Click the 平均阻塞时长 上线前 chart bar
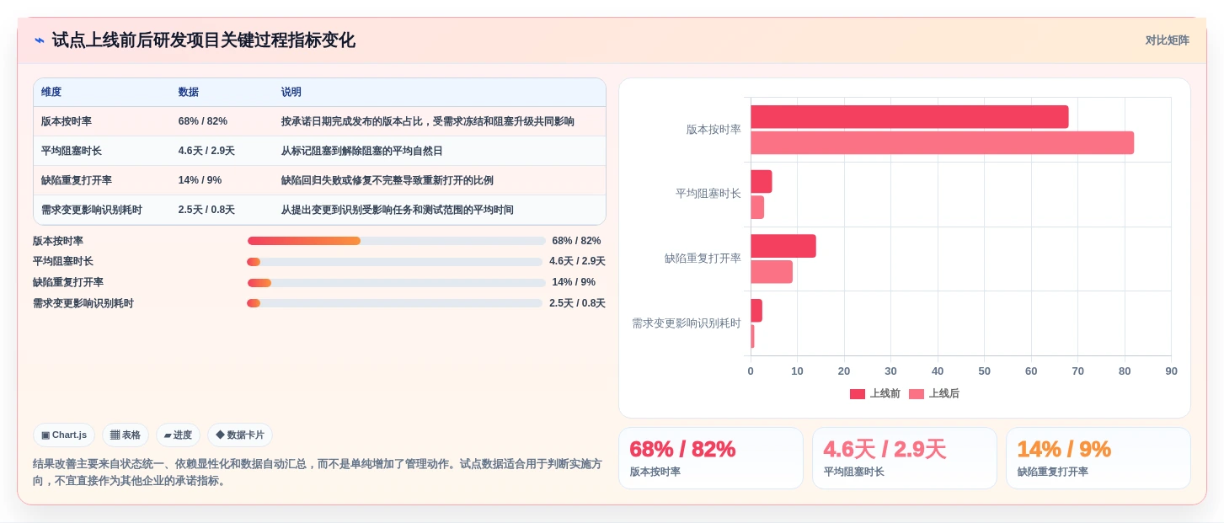The image size is (1224, 523). (x=762, y=182)
